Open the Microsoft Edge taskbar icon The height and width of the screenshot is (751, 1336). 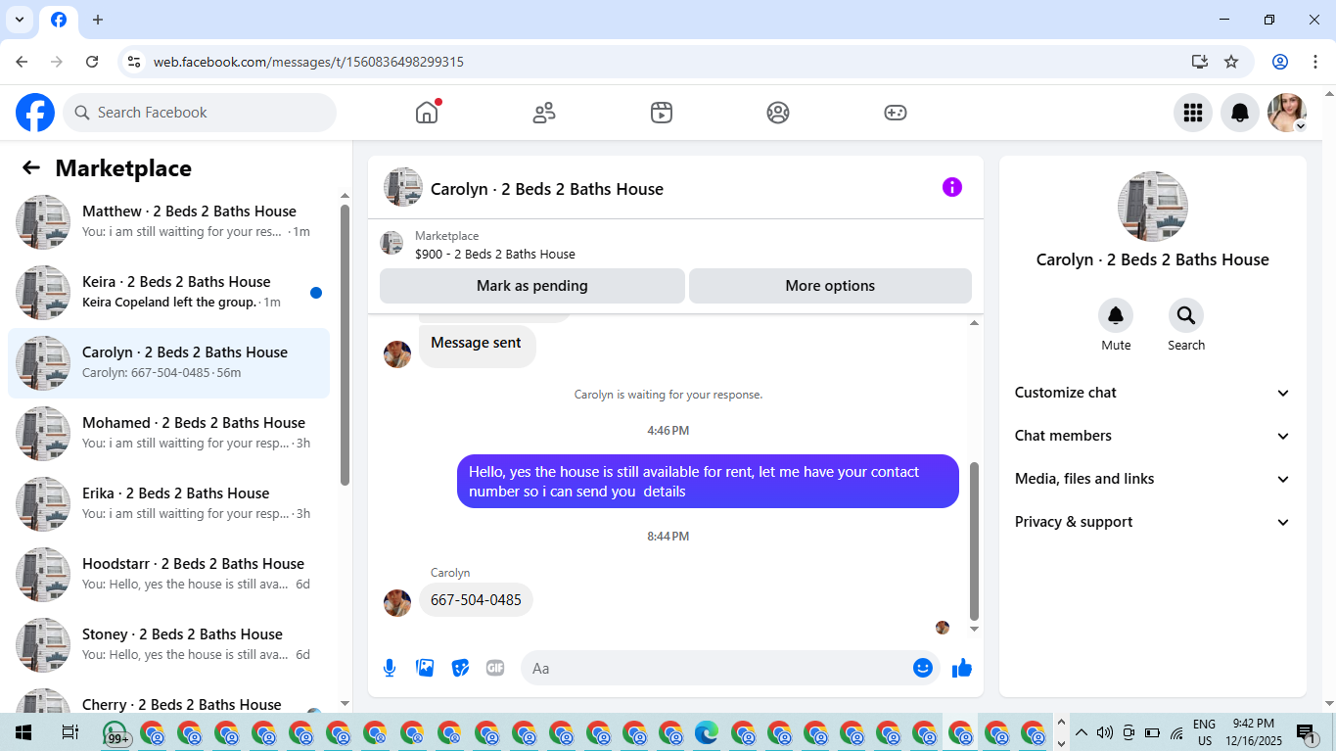tap(707, 732)
